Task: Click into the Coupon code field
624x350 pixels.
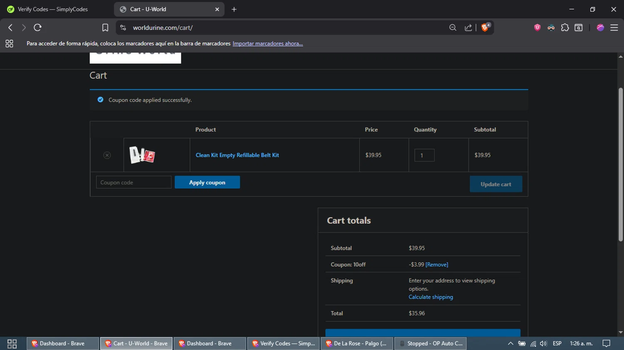Action: click(x=134, y=182)
